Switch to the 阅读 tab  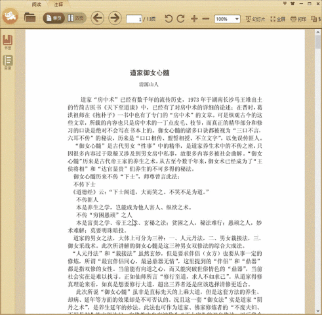(x=36, y=5)
